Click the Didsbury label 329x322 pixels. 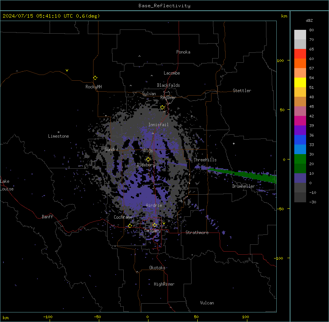pos(146,165)
